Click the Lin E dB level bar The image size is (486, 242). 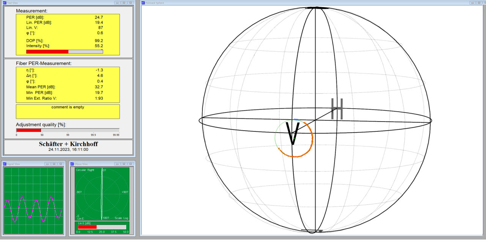102,227
